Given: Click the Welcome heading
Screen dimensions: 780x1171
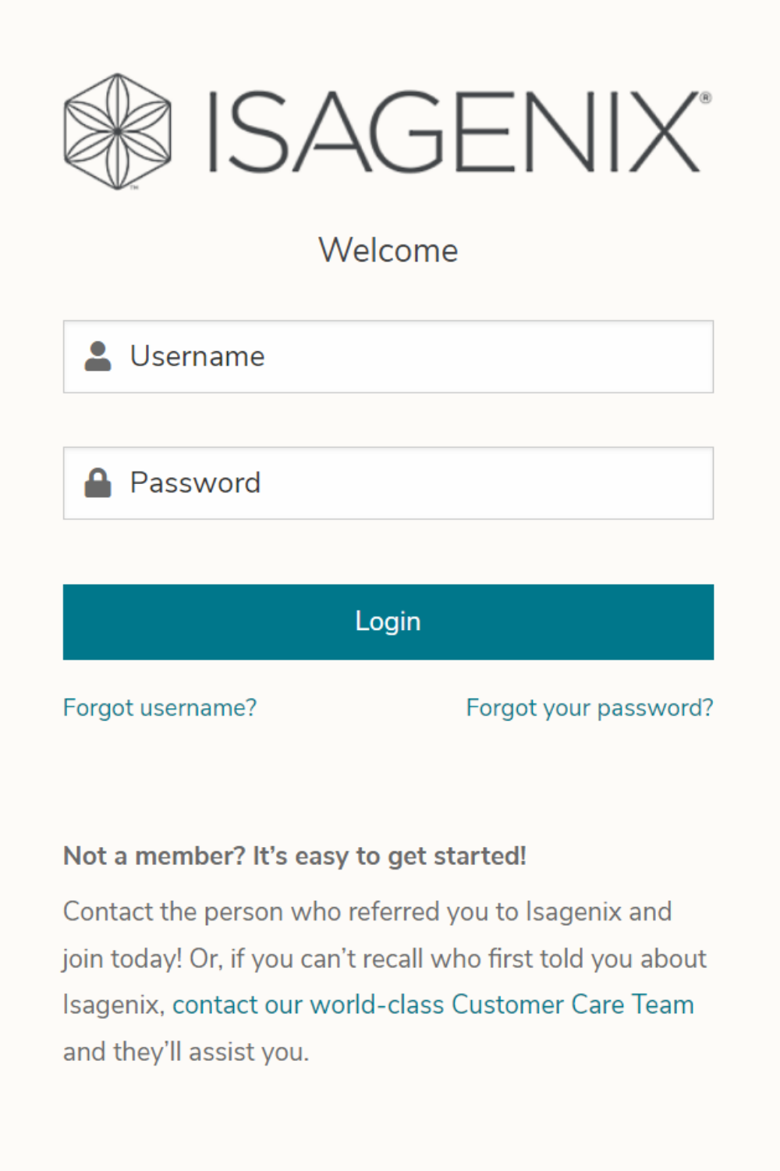Looking at the screenshot, I should tap(388, 251).
